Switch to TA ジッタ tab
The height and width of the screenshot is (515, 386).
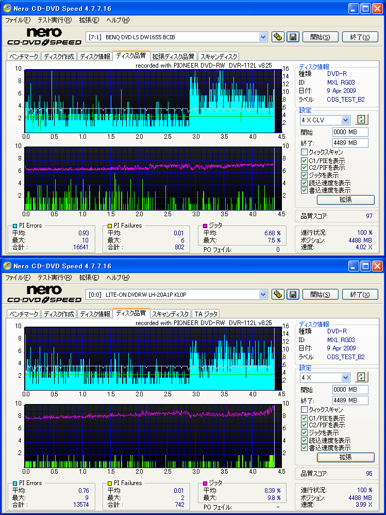[206, 314]
